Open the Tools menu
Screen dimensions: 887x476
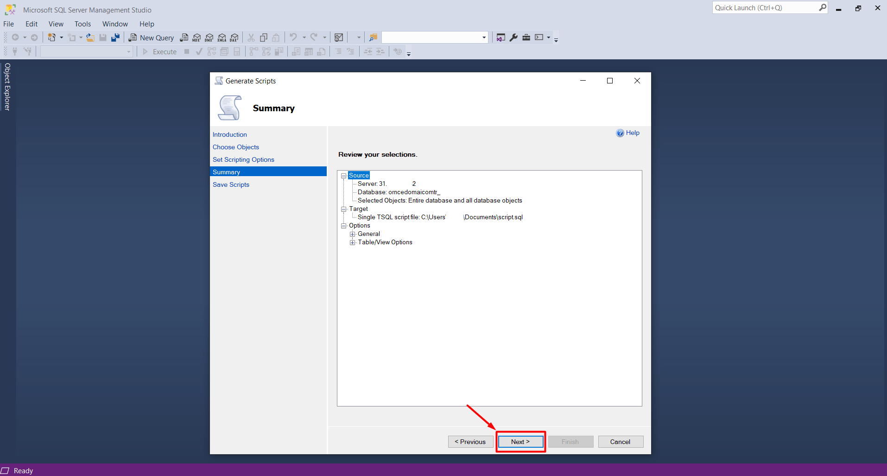(82, 24)
